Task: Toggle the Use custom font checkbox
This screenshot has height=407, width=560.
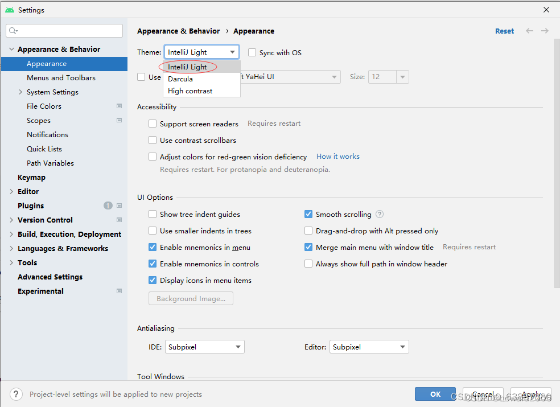Action: (141, 77)
